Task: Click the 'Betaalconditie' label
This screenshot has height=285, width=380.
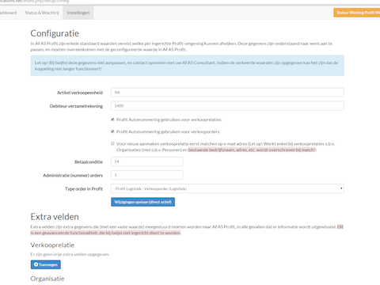Action: 89,161
